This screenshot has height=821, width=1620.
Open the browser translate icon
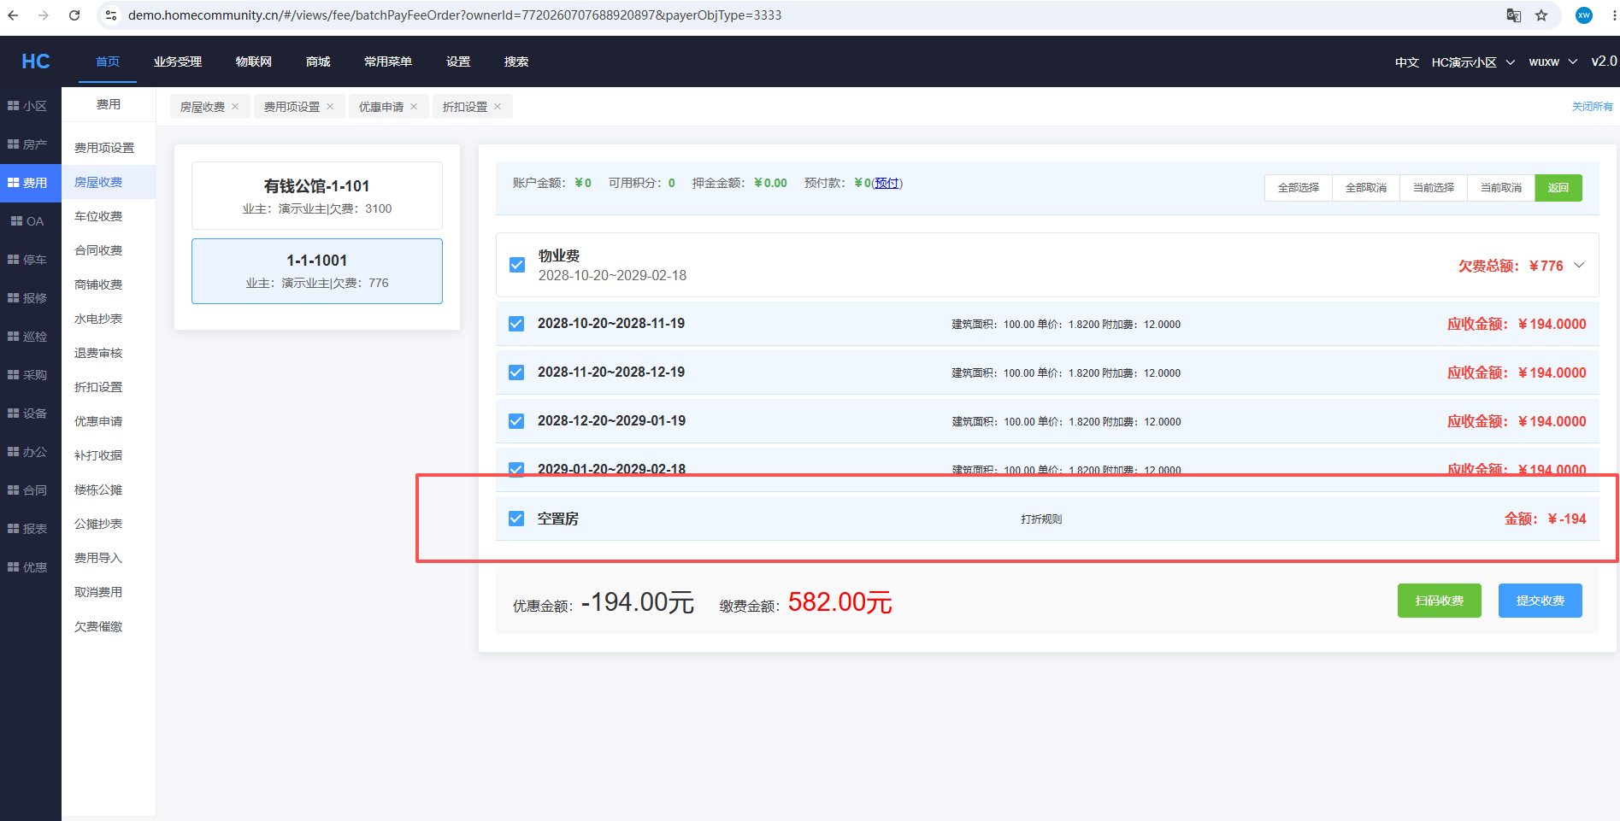click(x=1513, y=15)
